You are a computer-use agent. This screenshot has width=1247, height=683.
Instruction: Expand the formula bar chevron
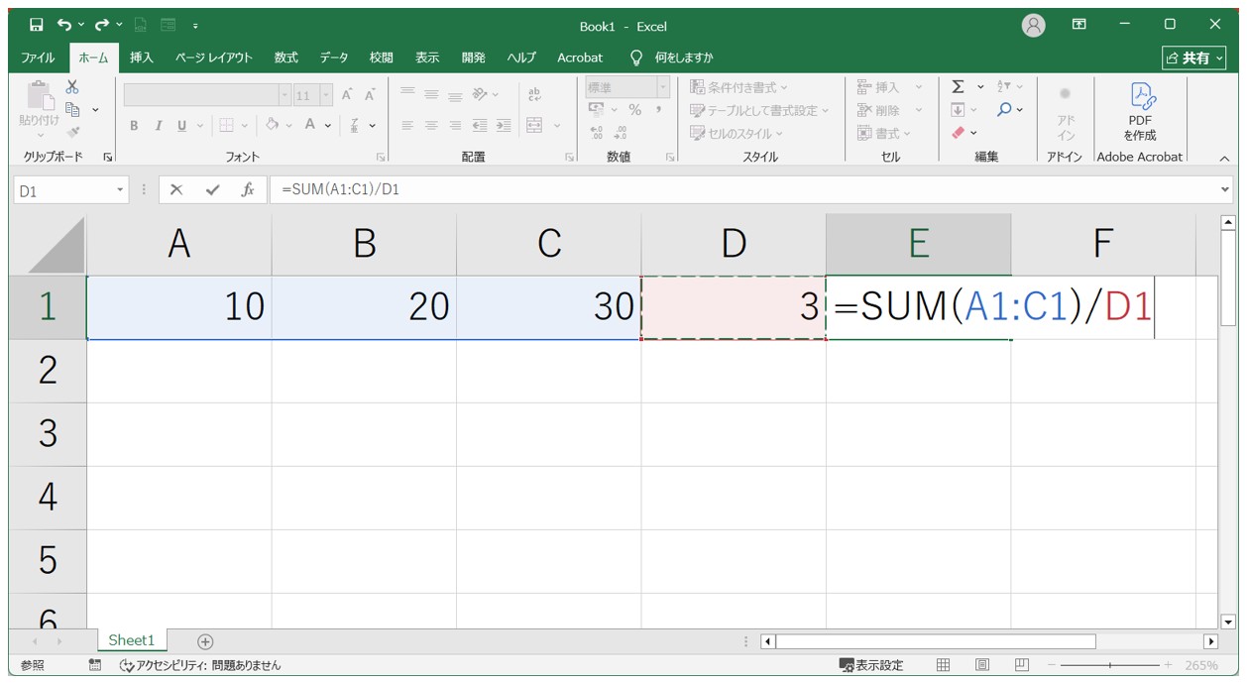point(1226,189)
